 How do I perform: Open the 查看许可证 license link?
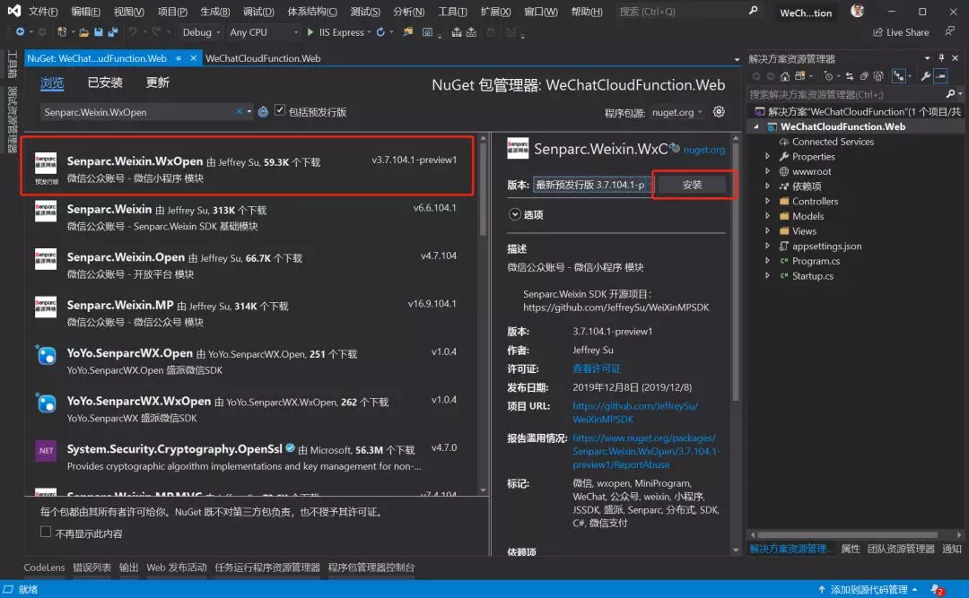coord(597,368)
